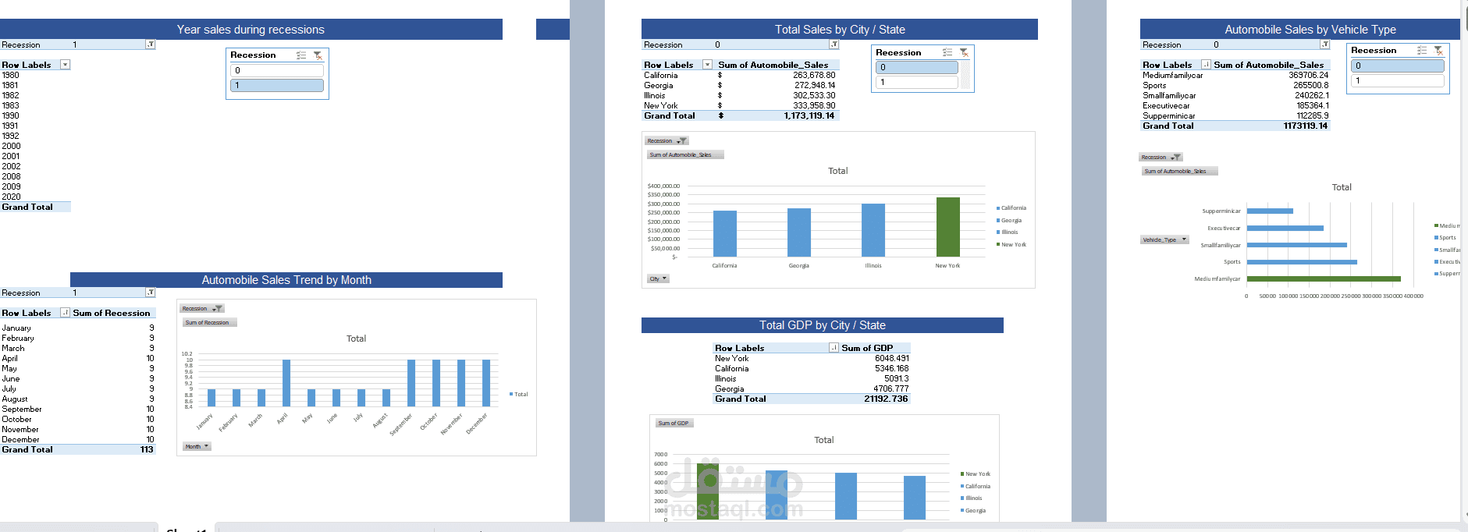
Task: Select the New York row label in city sales pivot
Action: tap(661, 105)
